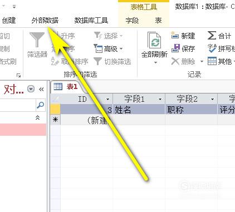Collapse the navigation pane with double chevron

tap(41, 90)
